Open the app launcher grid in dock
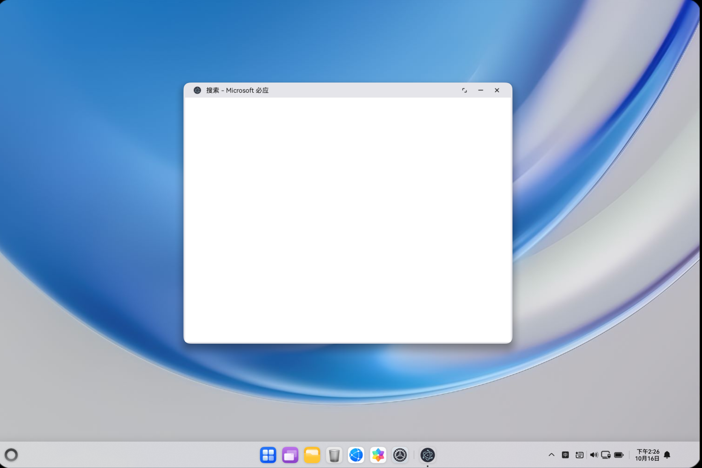702x468 pixels. pyautogui.click(x=268, y=455)
